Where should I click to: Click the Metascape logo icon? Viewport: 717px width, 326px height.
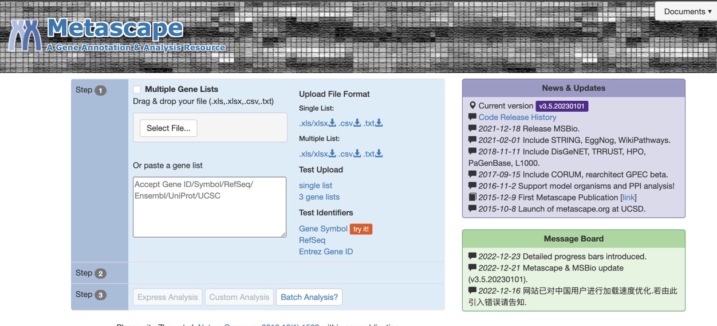25,36
